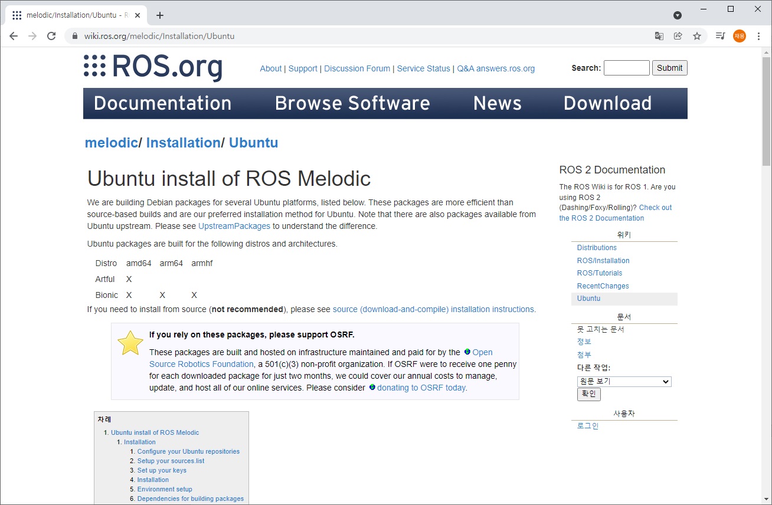
Task: Open the Discussion Forum link
Action: 357,68
